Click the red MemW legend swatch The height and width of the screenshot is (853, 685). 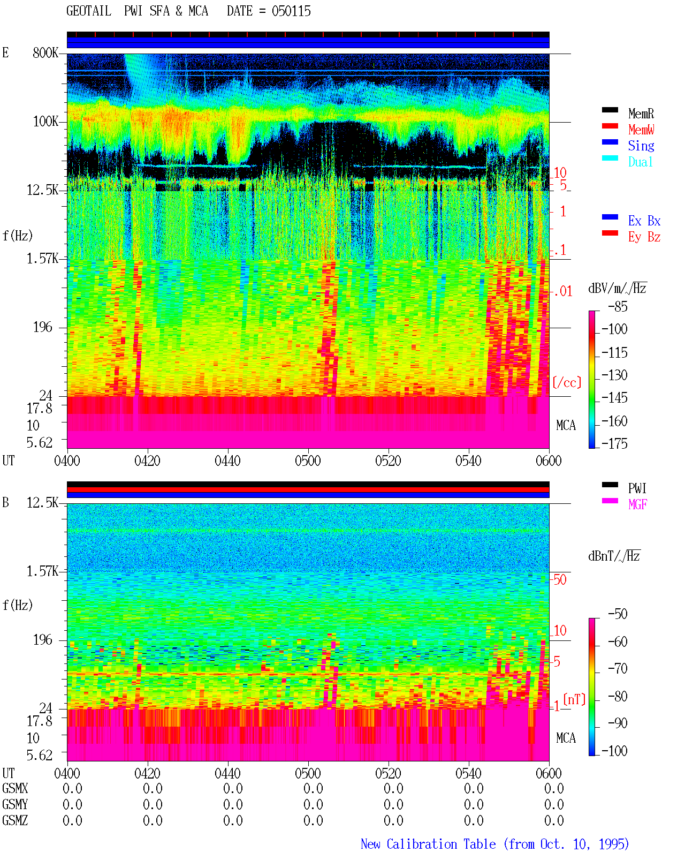click(x=610, y=126)
